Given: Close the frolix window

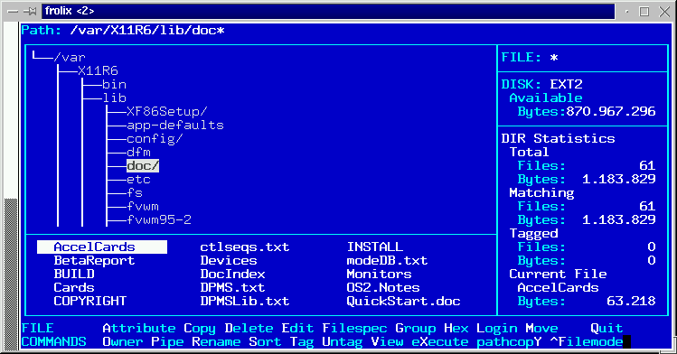Looking at the screenshot, I should pos(664,12).
